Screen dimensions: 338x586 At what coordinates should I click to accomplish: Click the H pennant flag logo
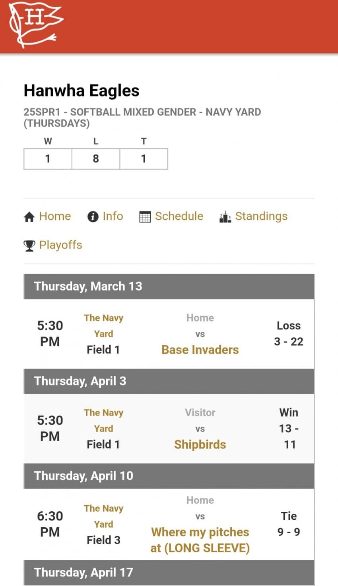[x=35, y=24]
